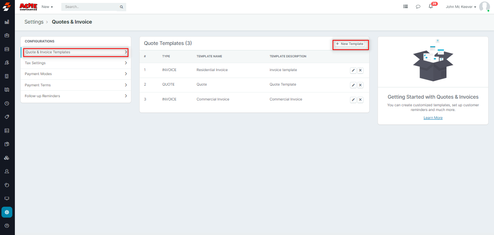Open the monitor screen icon in sidebar
The width and height of the screenshot is (494, 235).
[x=7, y=198]
